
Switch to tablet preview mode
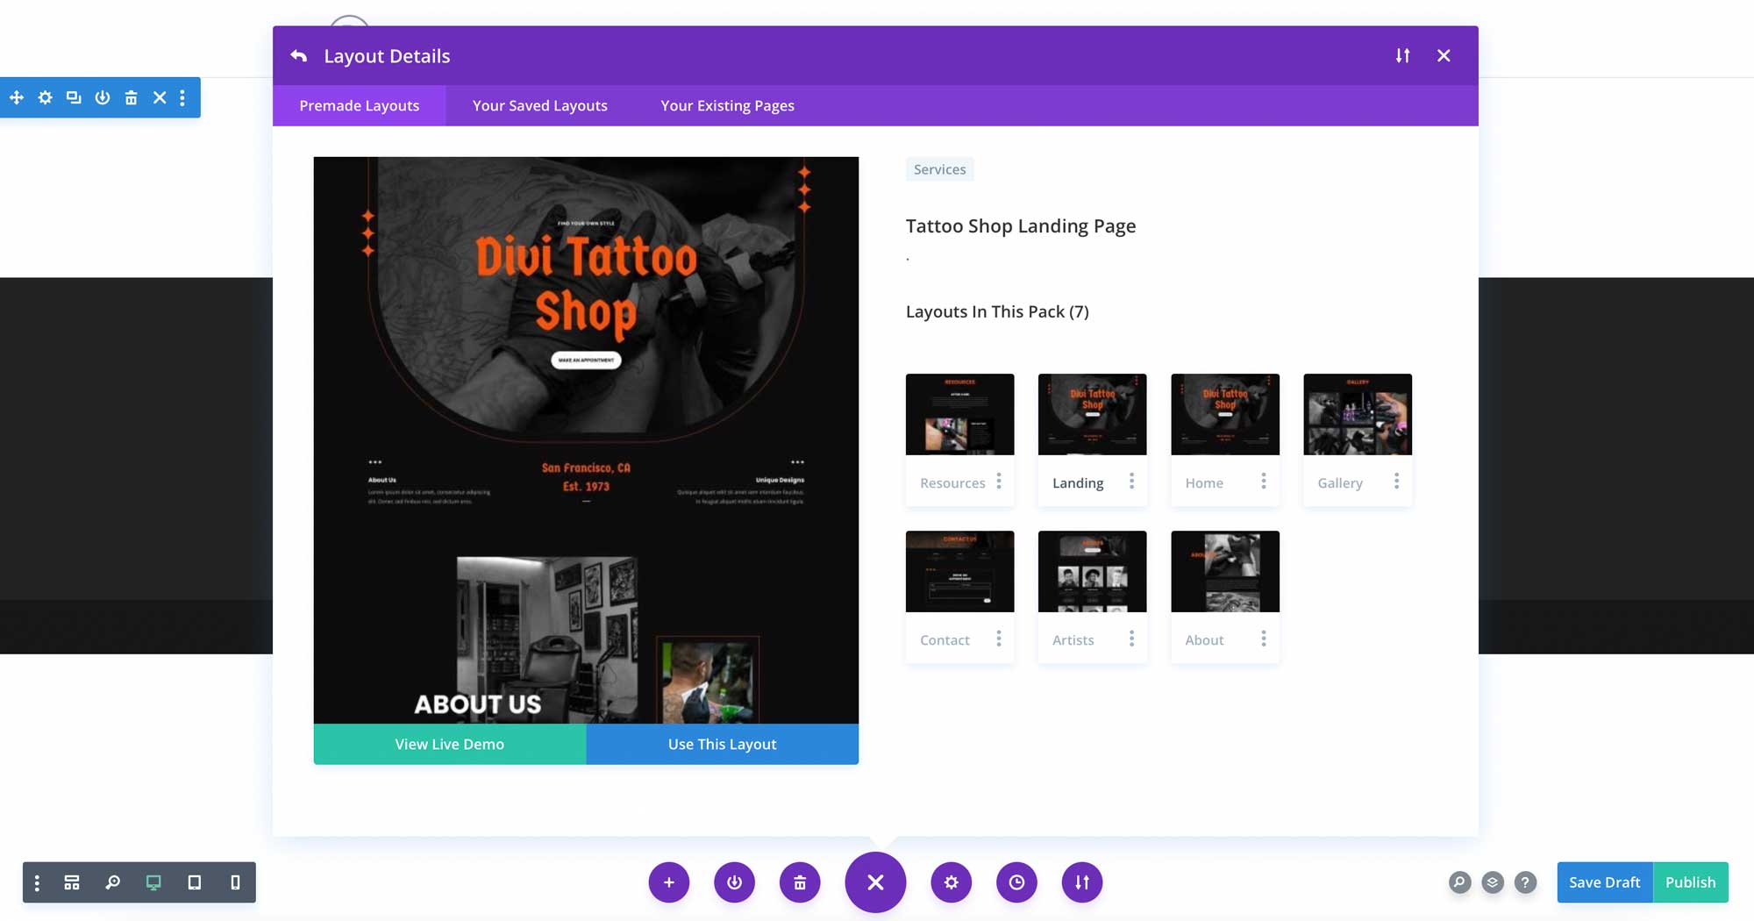194,882
